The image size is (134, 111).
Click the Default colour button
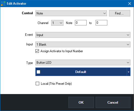tap(81, 72)
